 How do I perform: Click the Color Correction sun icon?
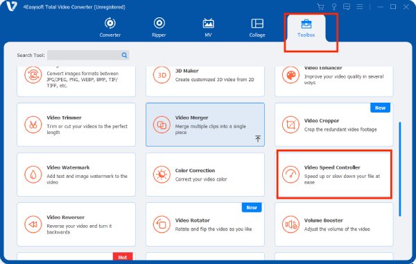(162, 174)
